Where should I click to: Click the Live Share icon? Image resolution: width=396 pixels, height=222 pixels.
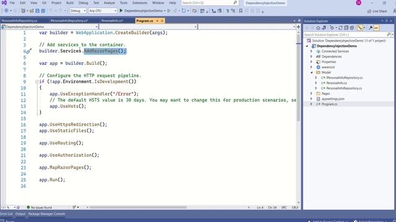369,11
